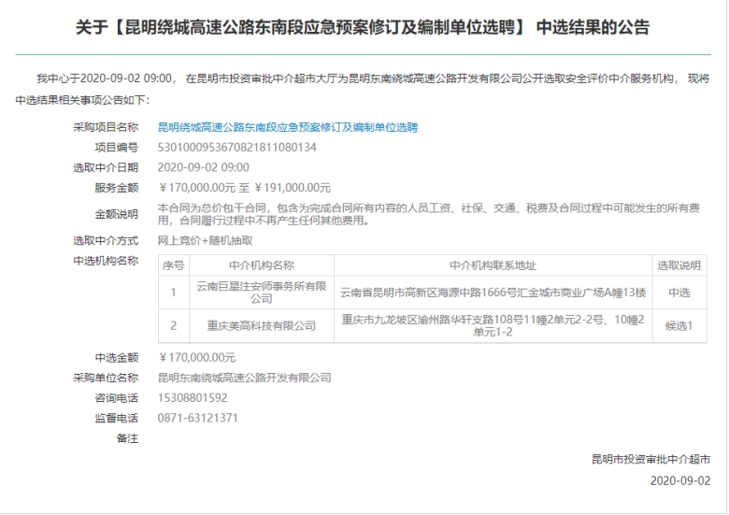Click the announcement title heading at top
The height and width of the screenshot is (515, 729).
[x=364, y=28]
